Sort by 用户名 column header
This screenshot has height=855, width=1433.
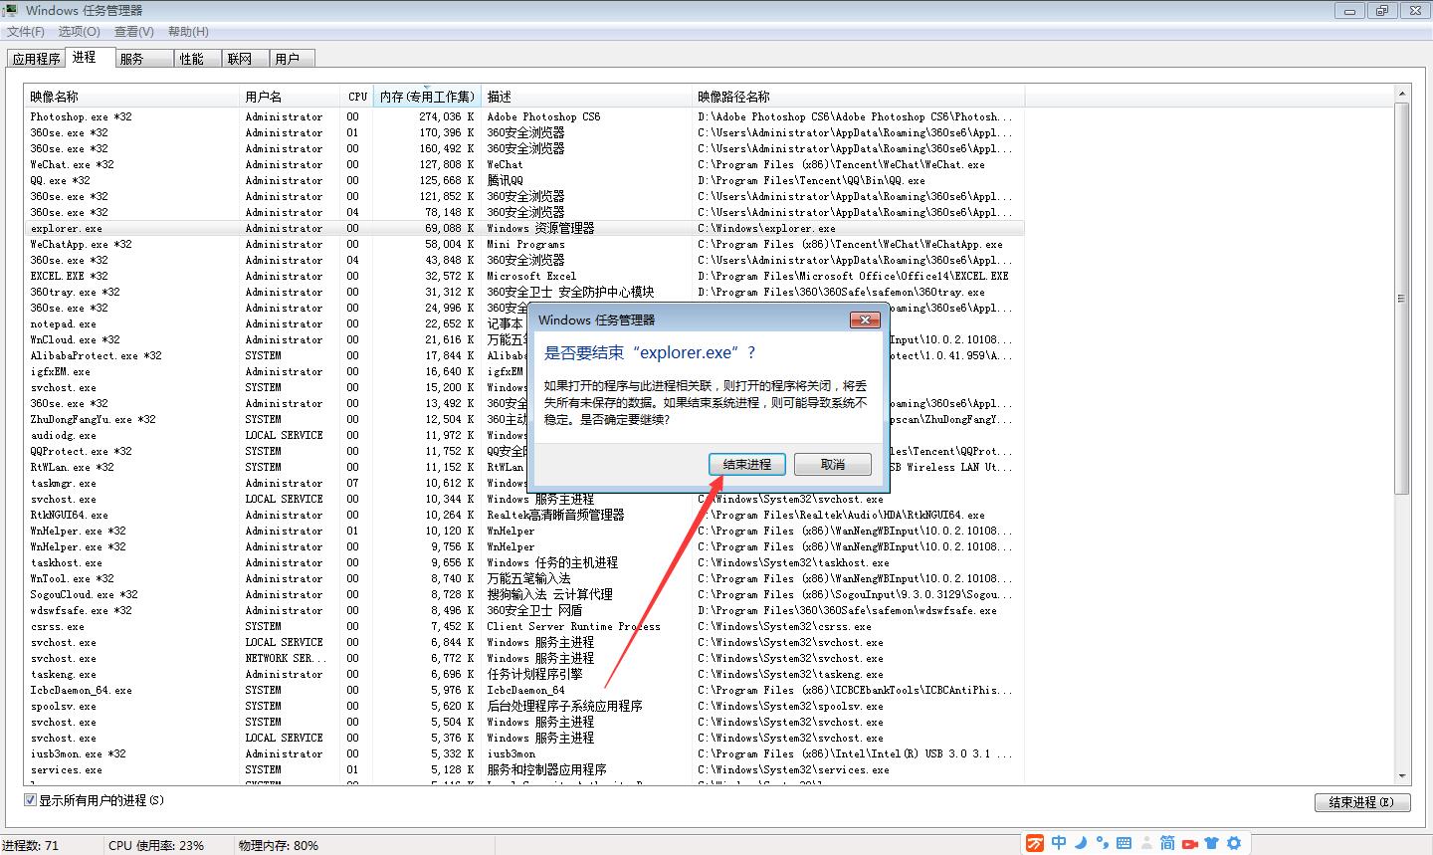pos(292,97)
